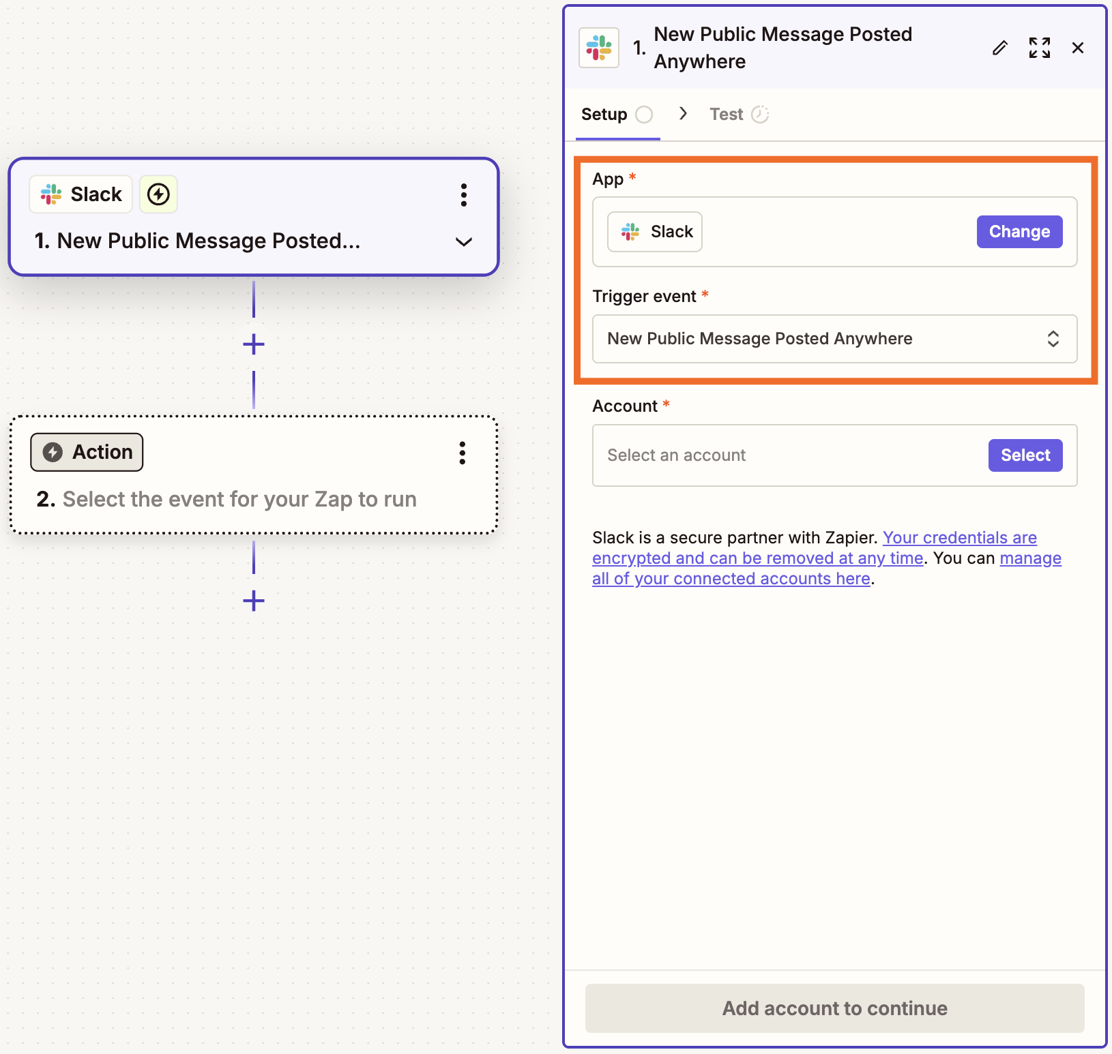Click Select to choose an account
1112x1054 pixels.
click(1025, 455)
